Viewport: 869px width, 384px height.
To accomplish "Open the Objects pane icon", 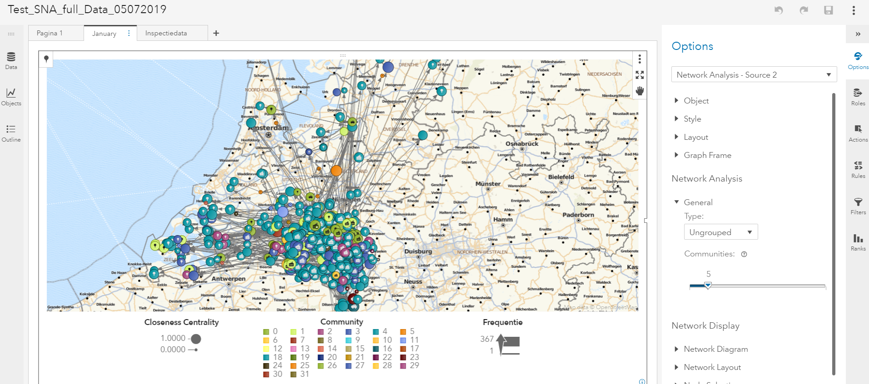I will [x=11, y=97].
